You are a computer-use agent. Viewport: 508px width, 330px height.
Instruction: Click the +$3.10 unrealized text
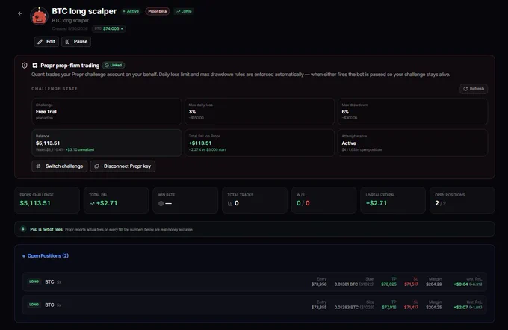point(80,149)
